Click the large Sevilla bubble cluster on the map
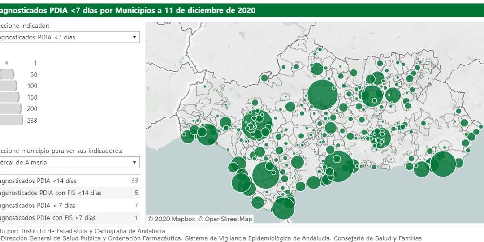 click(x=257, y=125)
